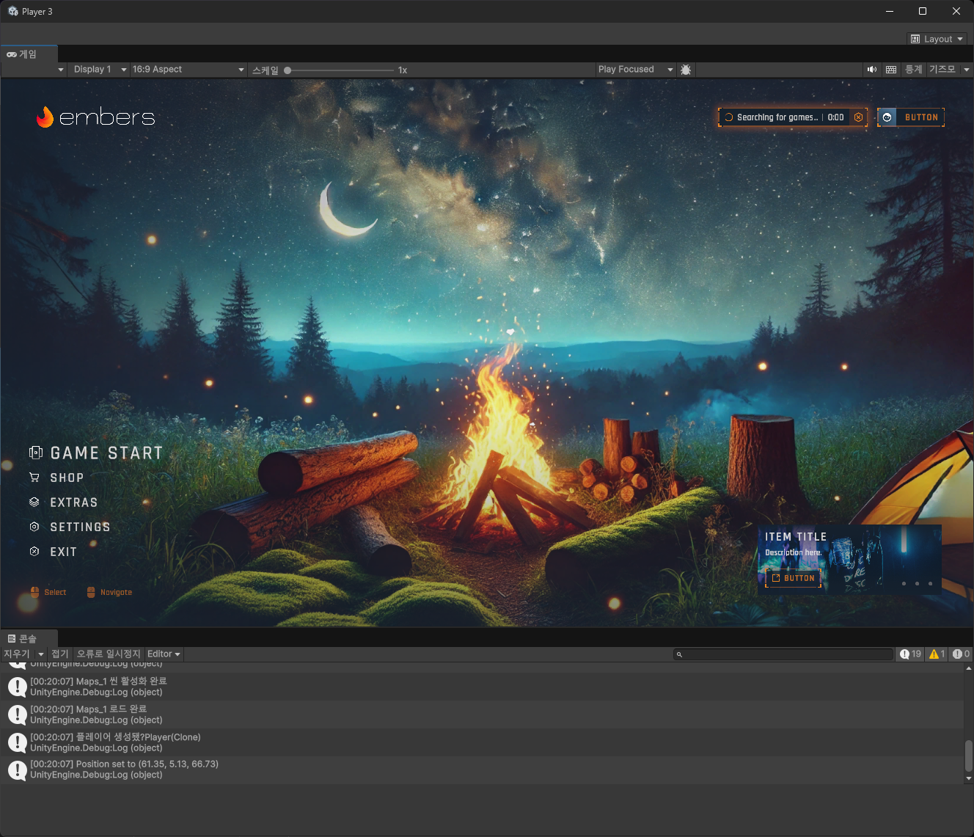Click the Navigate mouse hint icon

(x=91, y=592)
